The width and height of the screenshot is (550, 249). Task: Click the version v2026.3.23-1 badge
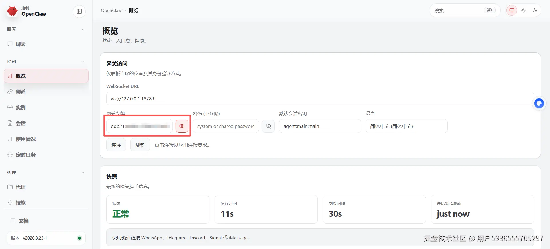46,238
